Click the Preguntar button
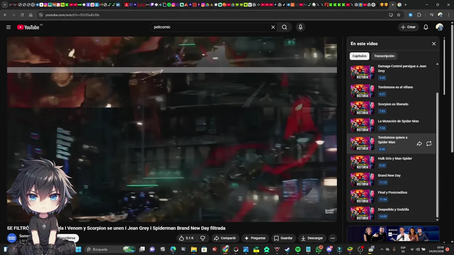454x255 pixels. click(x=255, y=238)
